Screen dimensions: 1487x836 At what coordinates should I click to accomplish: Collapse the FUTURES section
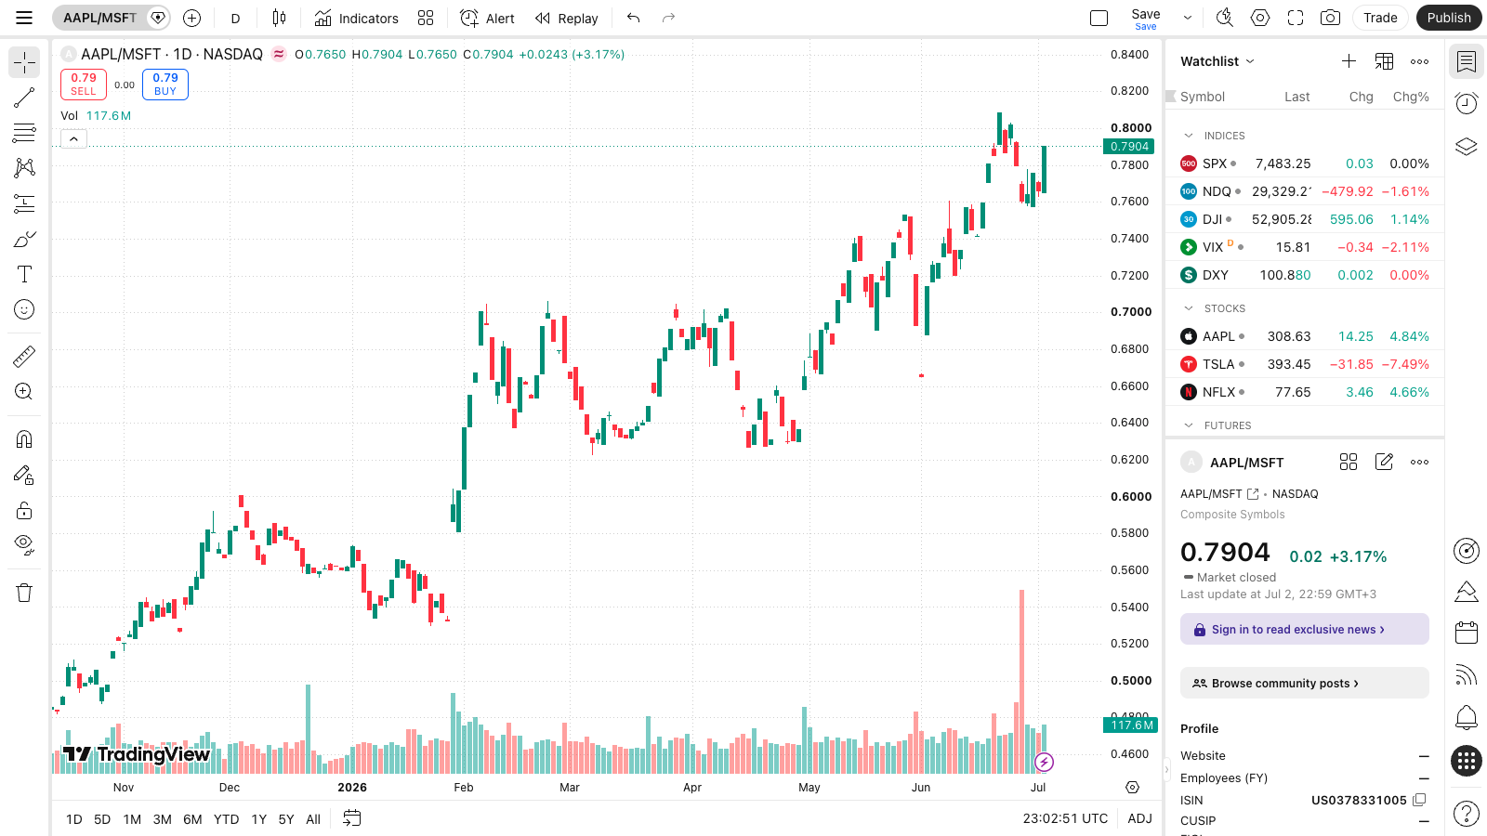[1189, 425]
